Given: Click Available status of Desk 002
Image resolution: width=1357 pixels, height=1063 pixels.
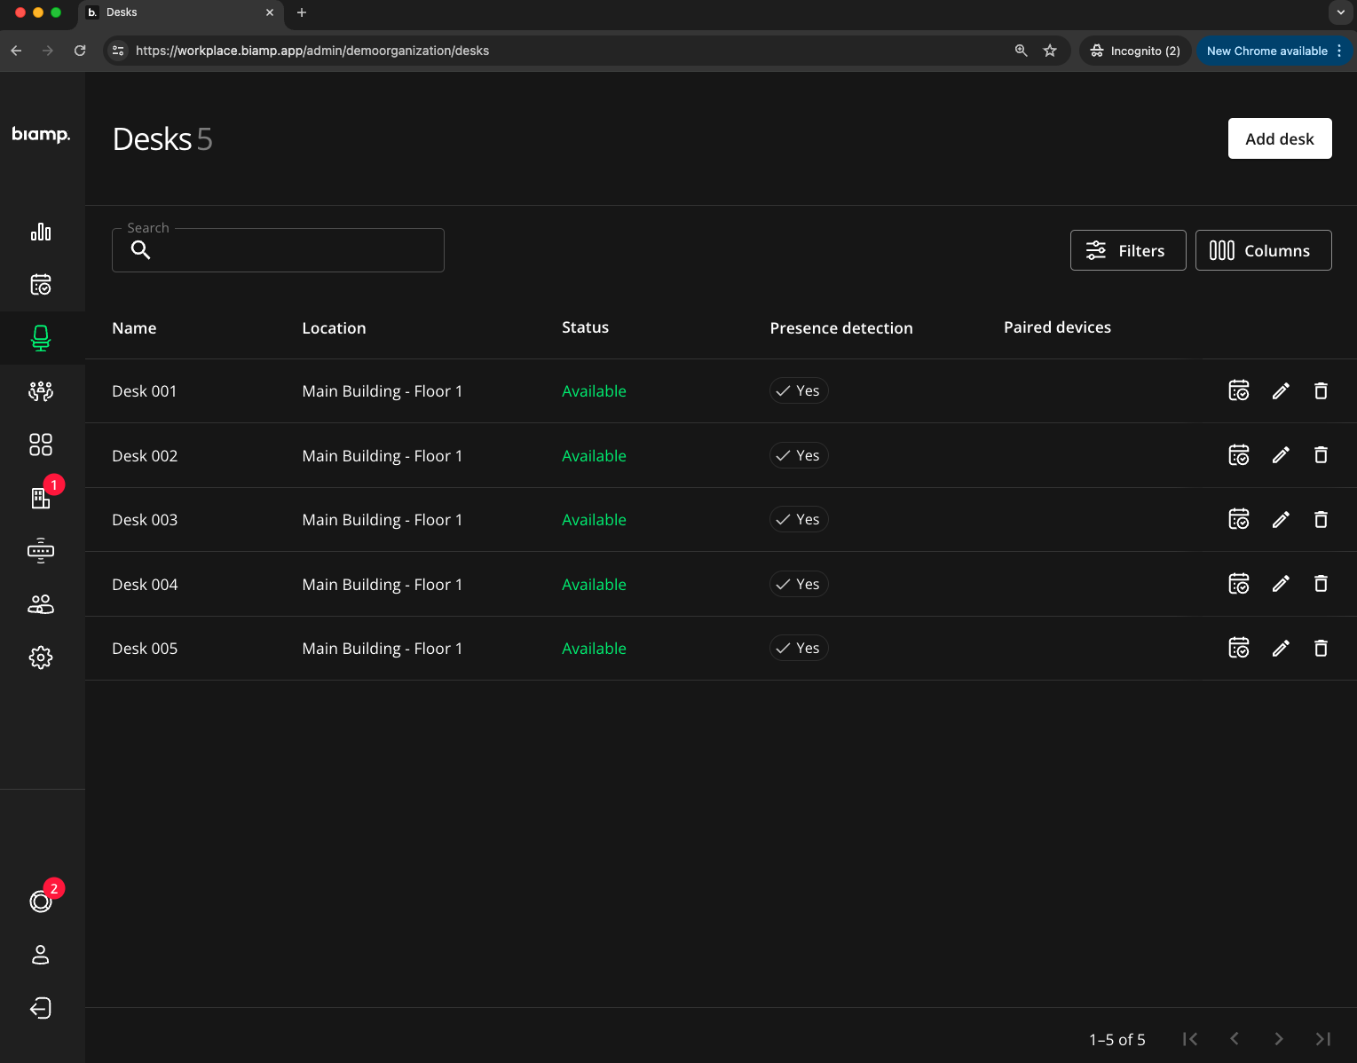Looking at the screenshot, I should tap(594, 456).
